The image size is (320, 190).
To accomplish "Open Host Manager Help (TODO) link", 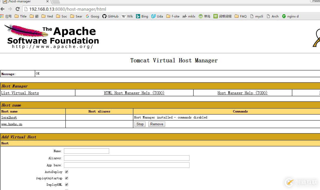I will (x=242, y=93).
